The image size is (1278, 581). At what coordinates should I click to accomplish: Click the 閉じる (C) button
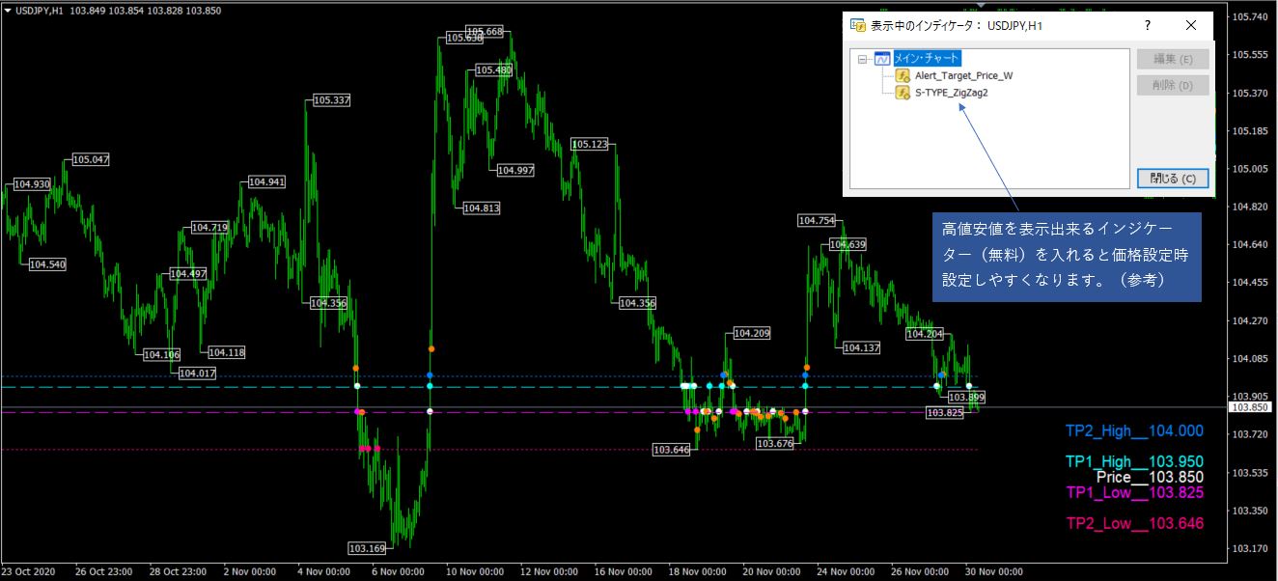pos(1172,179)
